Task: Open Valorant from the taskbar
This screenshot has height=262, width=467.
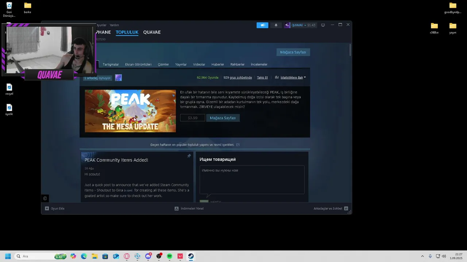Action: click(180, 256)
